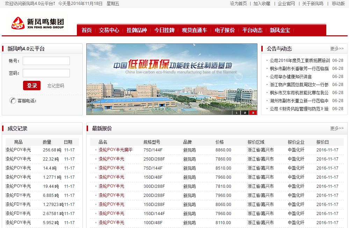349x228 pixels.
Task: Click the 8060.00 price cell
Action: click(223, 204)
